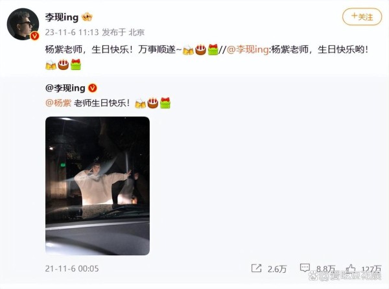Open the @李现ing mention in post text
389x289 pixels.
(x=248, y=49)
